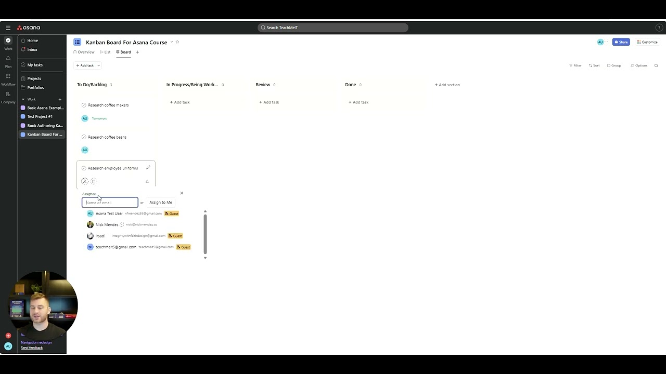The width and height of the screenshot is (666, 374).
Task: Open Book Authoring Kanban project
Action: (x=42, y=125)
